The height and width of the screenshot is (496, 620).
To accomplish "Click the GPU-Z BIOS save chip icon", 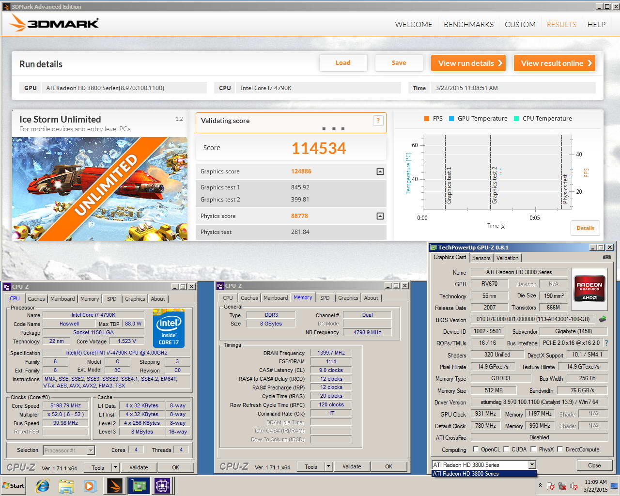I will click(603, 319).
